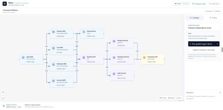Select the Commerce DB node title
The width and height of the screenshot is (223, 110).
point(152,57)
